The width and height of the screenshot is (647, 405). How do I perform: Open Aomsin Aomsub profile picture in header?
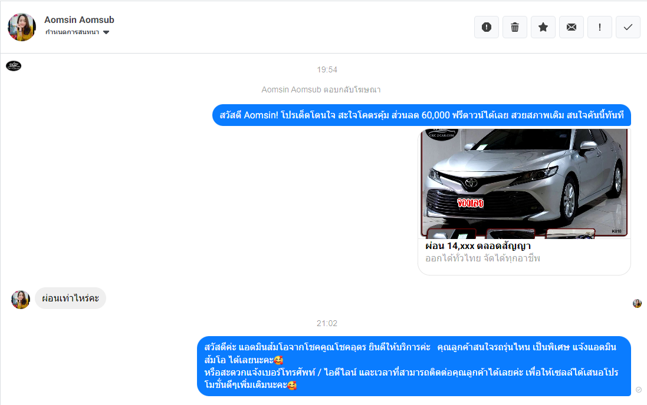pyautogui.click(x=22, y=26)
